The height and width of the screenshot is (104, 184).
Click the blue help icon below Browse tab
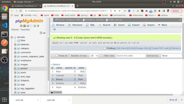click(x=54, y=29)
